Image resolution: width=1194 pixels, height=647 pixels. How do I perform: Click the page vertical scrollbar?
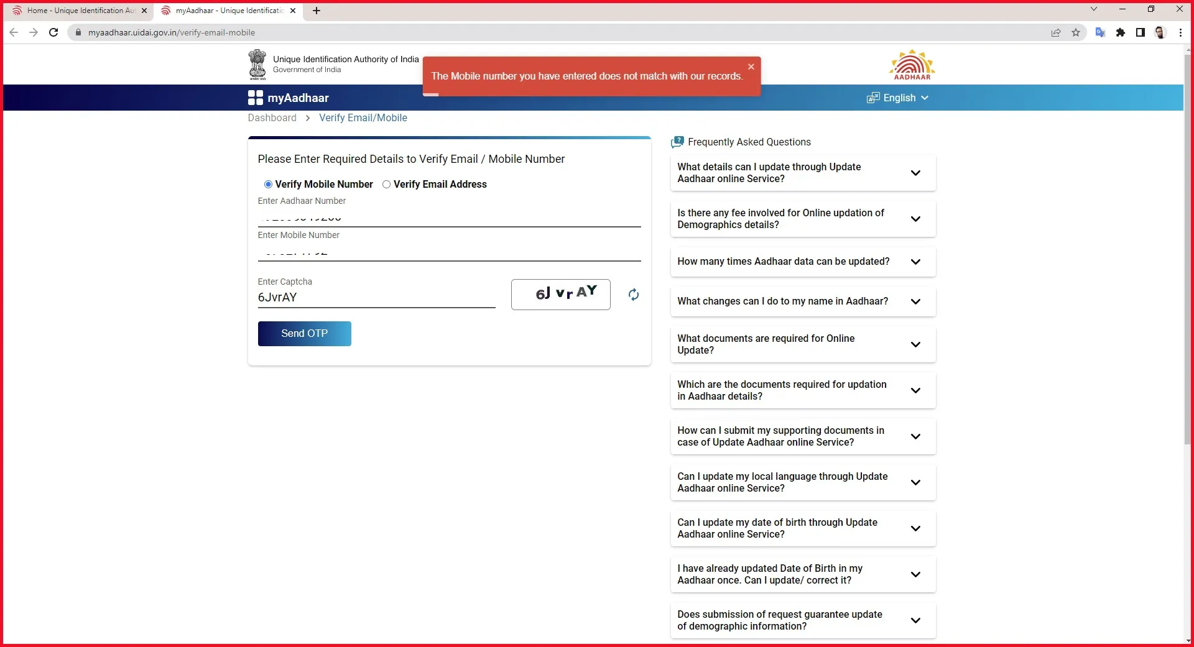pyautogui.click(x=1188, y=249)
